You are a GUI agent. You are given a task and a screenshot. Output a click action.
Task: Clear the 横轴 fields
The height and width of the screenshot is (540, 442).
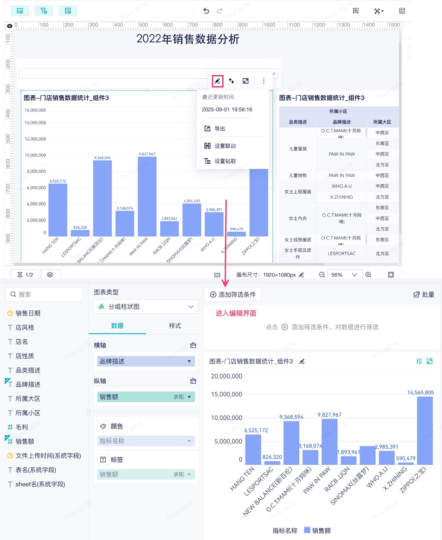tap(193, 345)
